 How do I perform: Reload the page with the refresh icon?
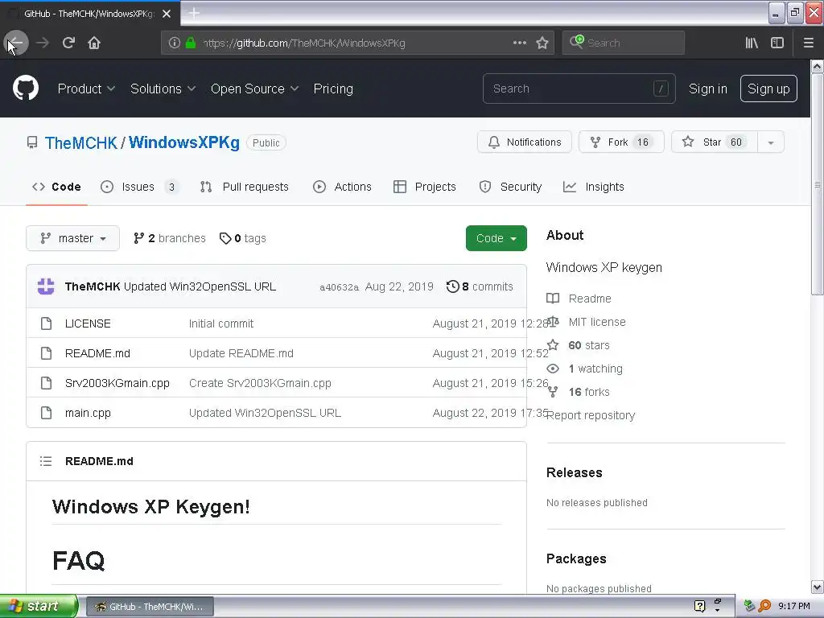point(68,43)
